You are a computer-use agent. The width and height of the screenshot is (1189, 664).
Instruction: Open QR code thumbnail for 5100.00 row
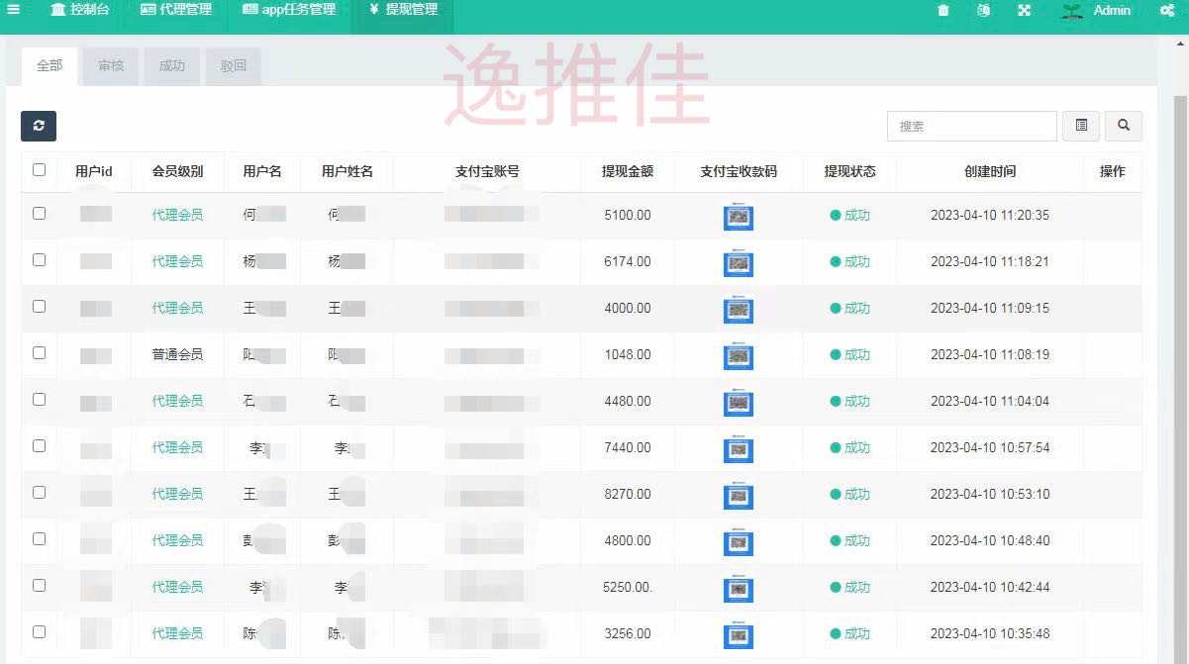pos(738,218)
